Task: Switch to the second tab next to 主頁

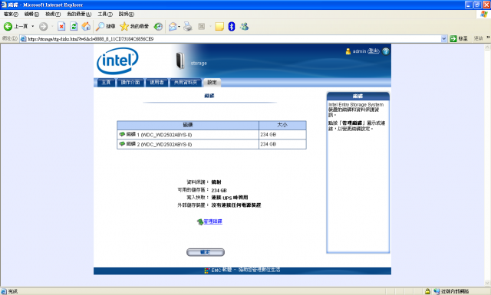Action: (x=130, y=82)
